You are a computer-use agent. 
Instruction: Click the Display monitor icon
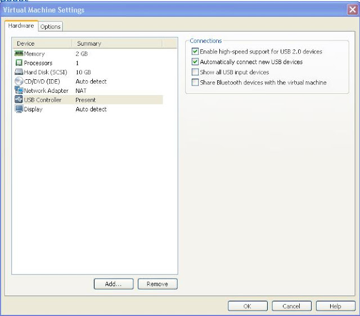[x=19, y=109]
